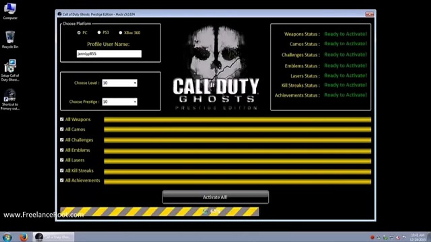Viewport: 431px width, 242px height.
Task: Click the All Kill Streaks yellow progress bar
Action: point(237,172)
